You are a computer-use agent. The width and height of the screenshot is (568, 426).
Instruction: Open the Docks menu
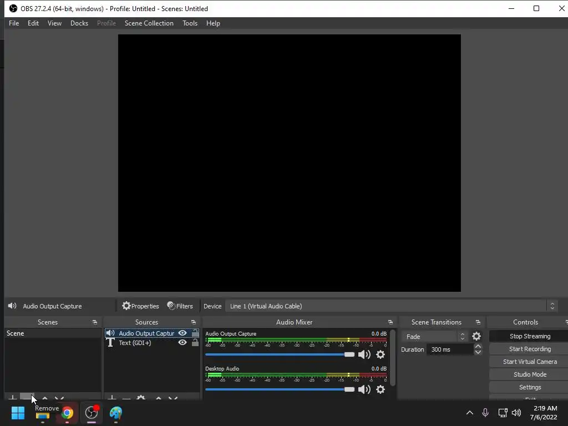(79, 23)
